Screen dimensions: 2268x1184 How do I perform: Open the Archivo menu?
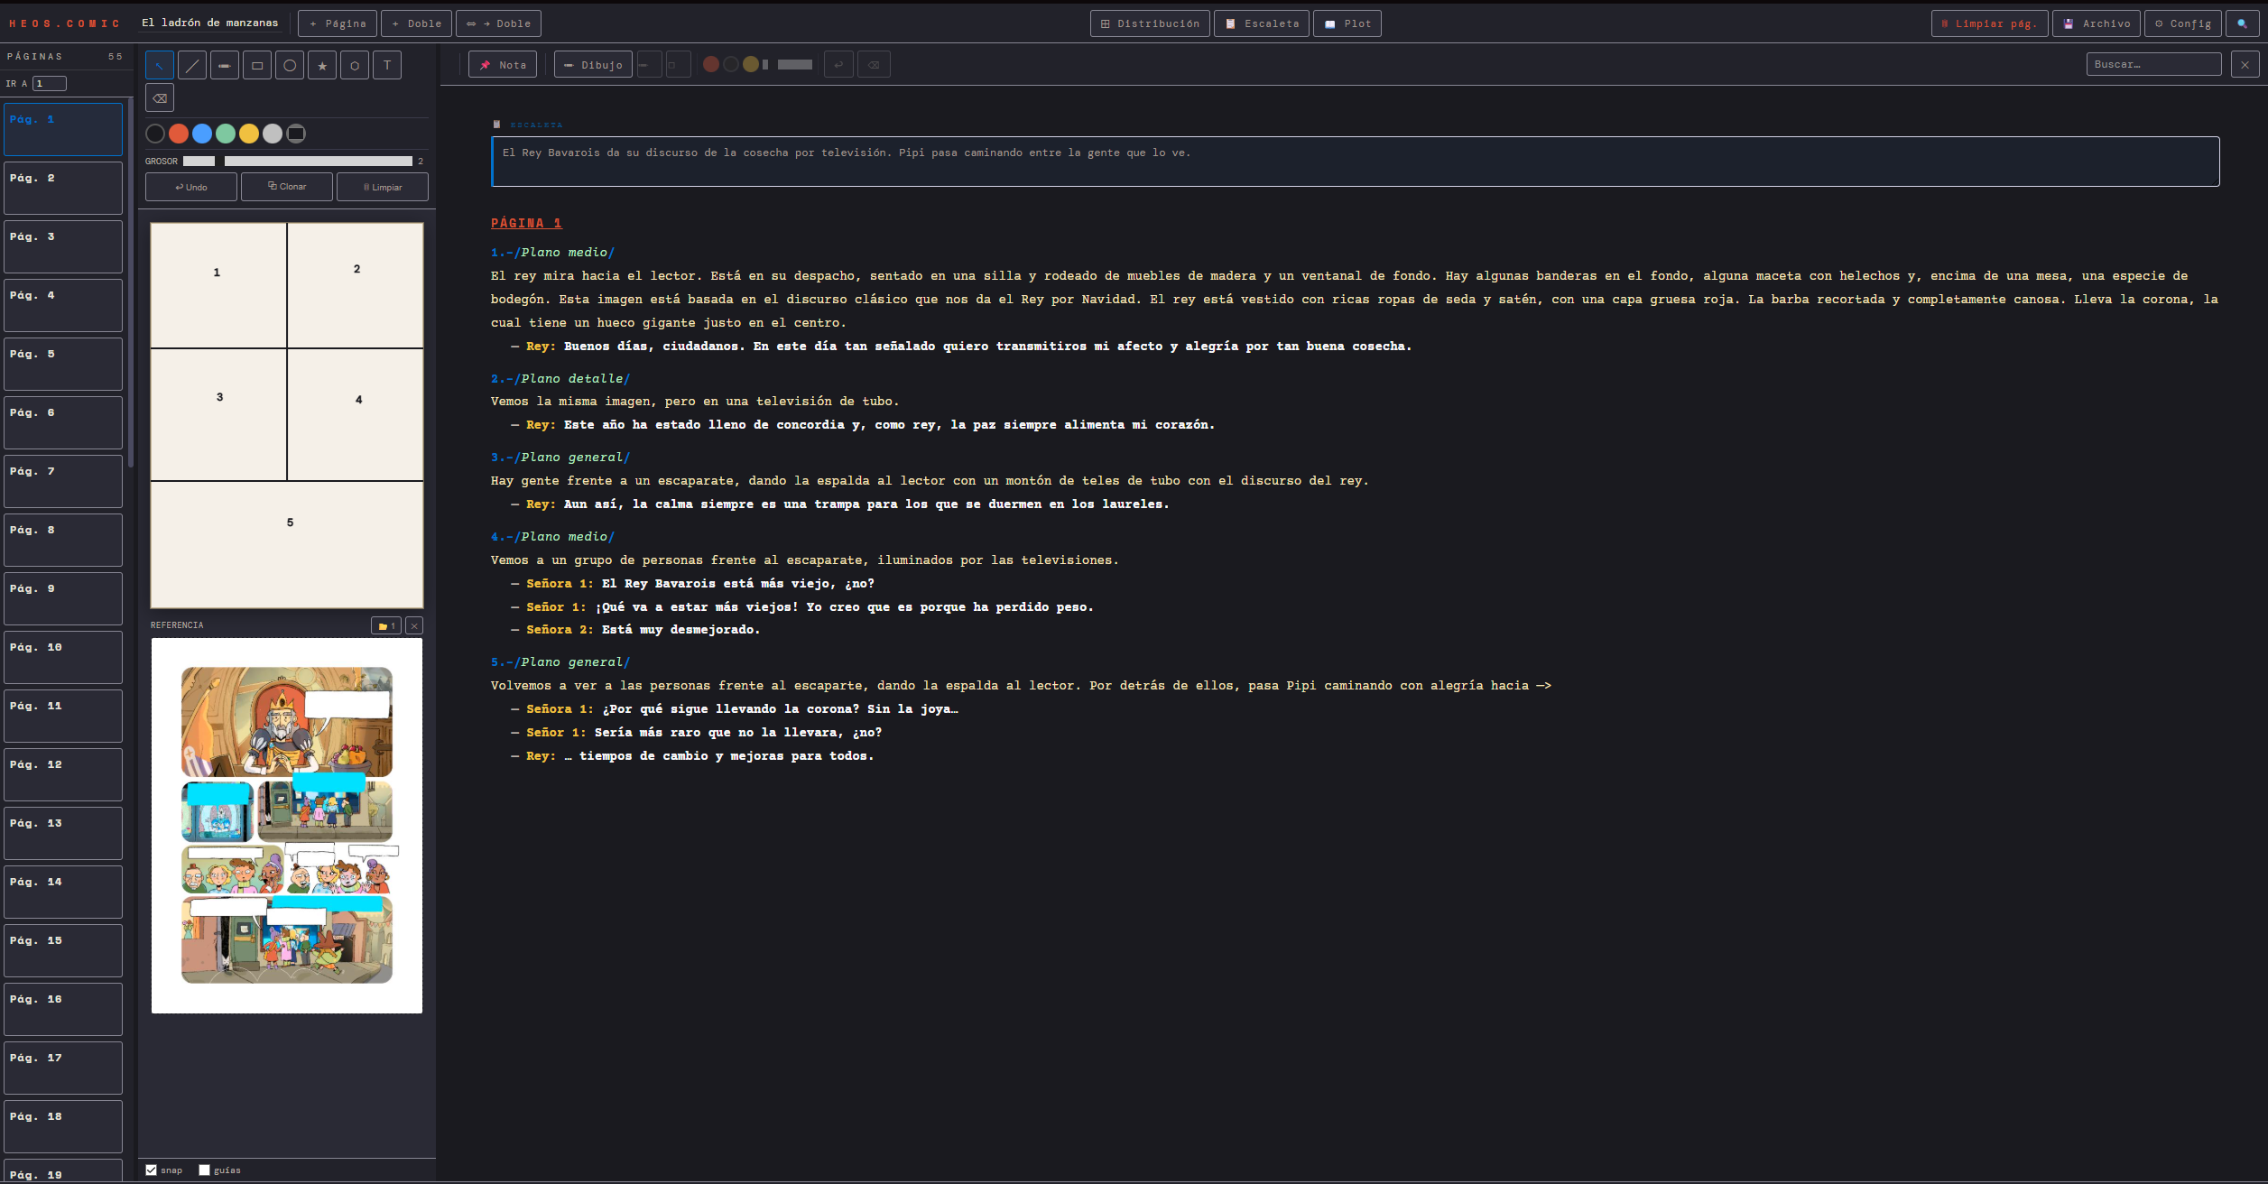click(x=2097, y=23)
